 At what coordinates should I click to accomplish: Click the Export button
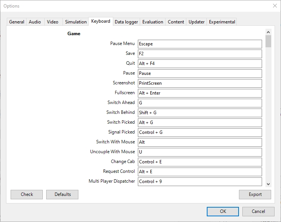[x=255, y=194]
